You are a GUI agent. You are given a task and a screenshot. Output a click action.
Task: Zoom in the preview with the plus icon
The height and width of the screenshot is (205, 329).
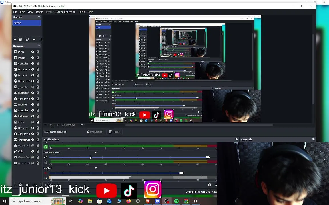[x=58, y=125]
